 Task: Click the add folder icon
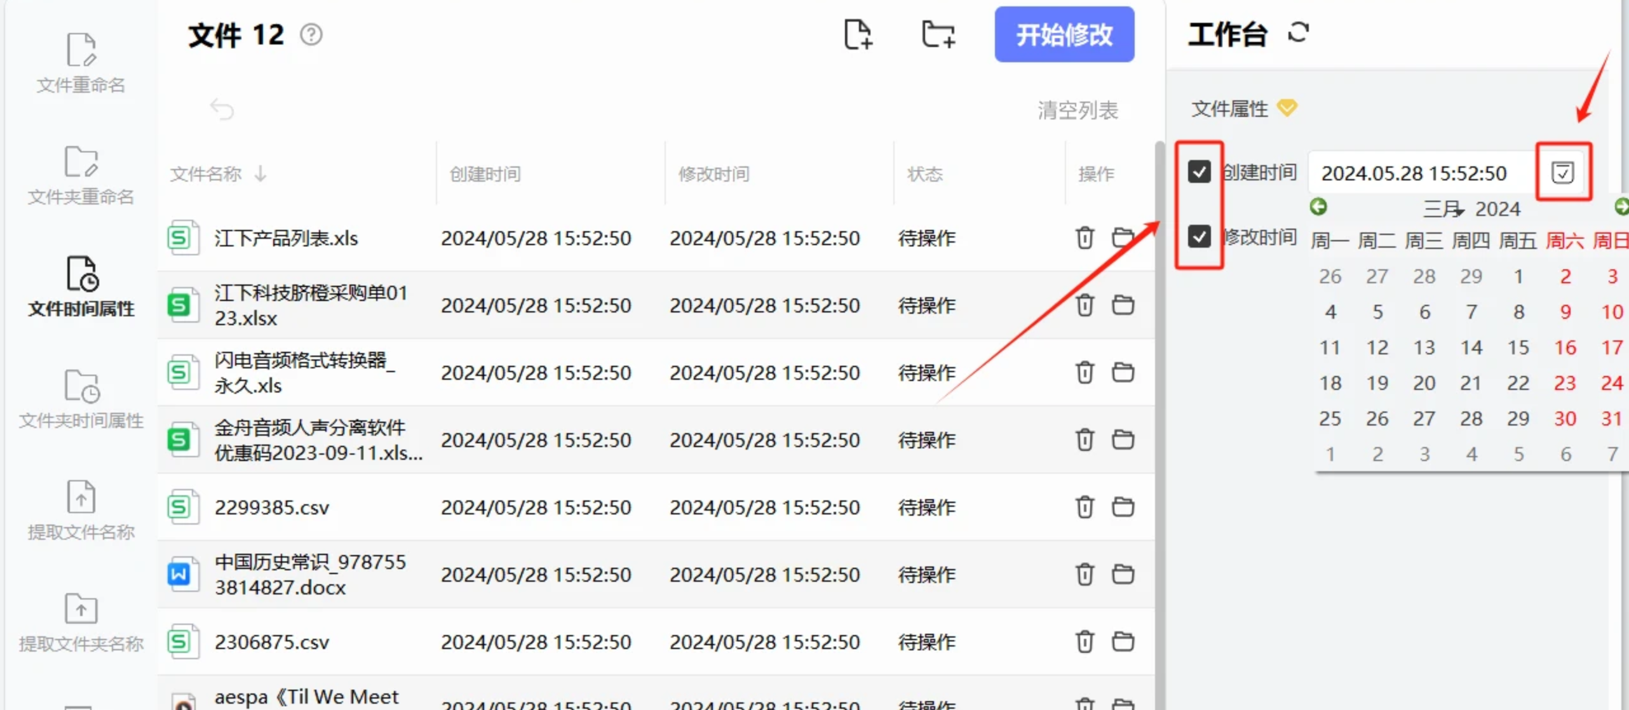[938, 34]
